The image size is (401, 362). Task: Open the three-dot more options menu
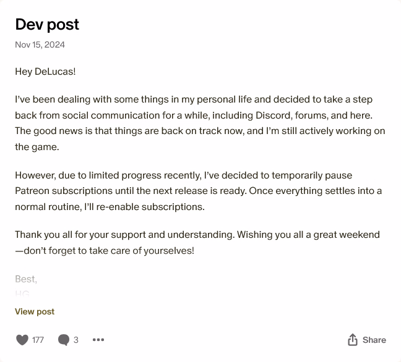coord(98,340)
